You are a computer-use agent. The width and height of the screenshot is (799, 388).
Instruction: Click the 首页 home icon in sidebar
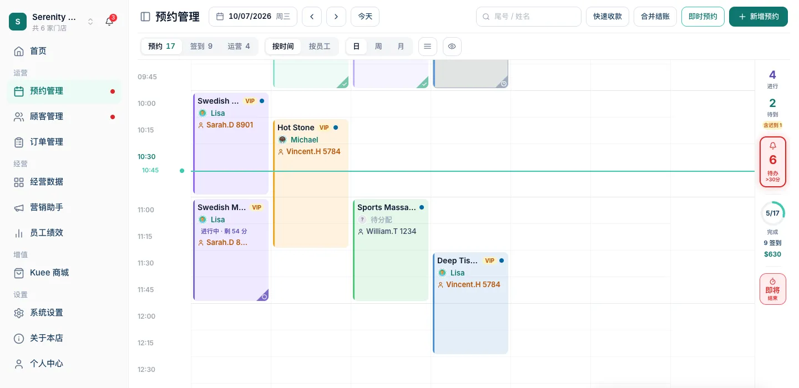click(x=19, y=51)
